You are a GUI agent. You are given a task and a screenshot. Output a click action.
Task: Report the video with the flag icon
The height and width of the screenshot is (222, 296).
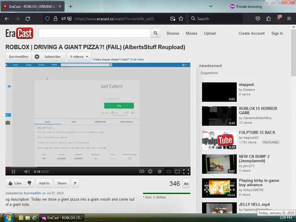point(75,183)
